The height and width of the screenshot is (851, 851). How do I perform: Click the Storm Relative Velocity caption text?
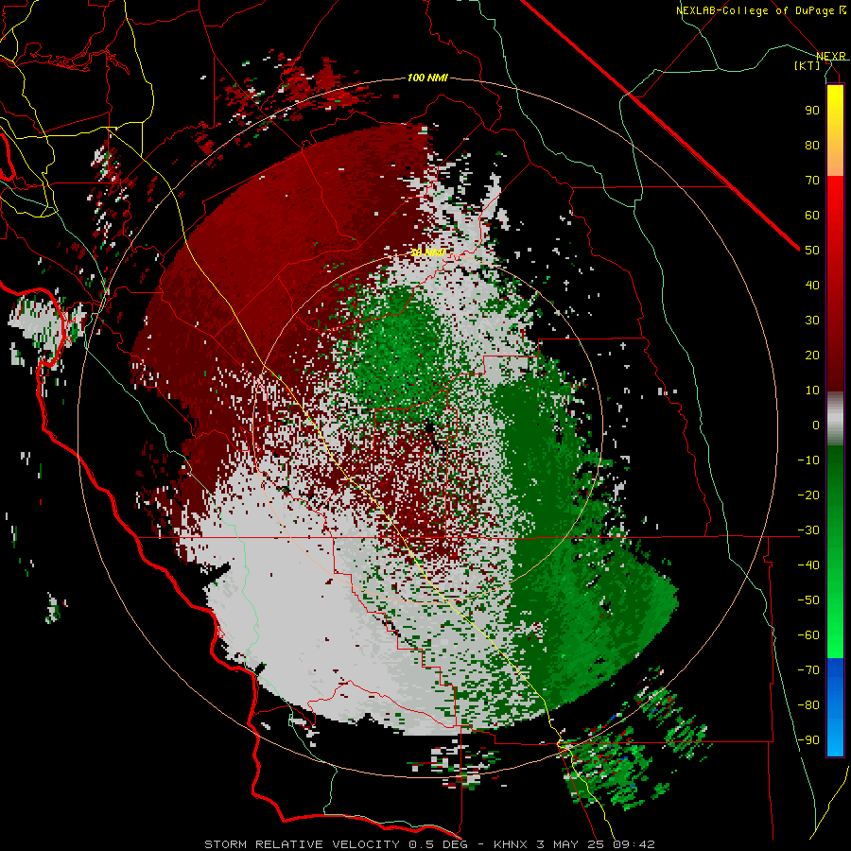[303, 844]
